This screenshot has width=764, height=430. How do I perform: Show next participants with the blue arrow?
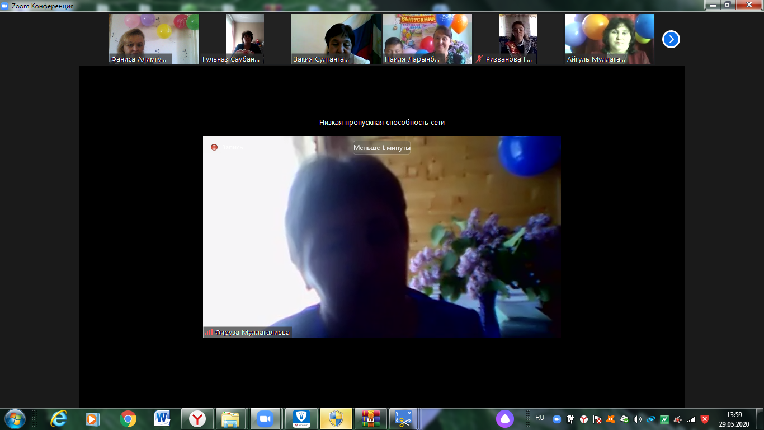671,39
